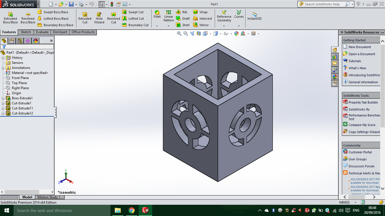Viewport: 385px width, 216px height.
Task: Choose the Lofted Cut command
Action: click(x=133, y=19)
